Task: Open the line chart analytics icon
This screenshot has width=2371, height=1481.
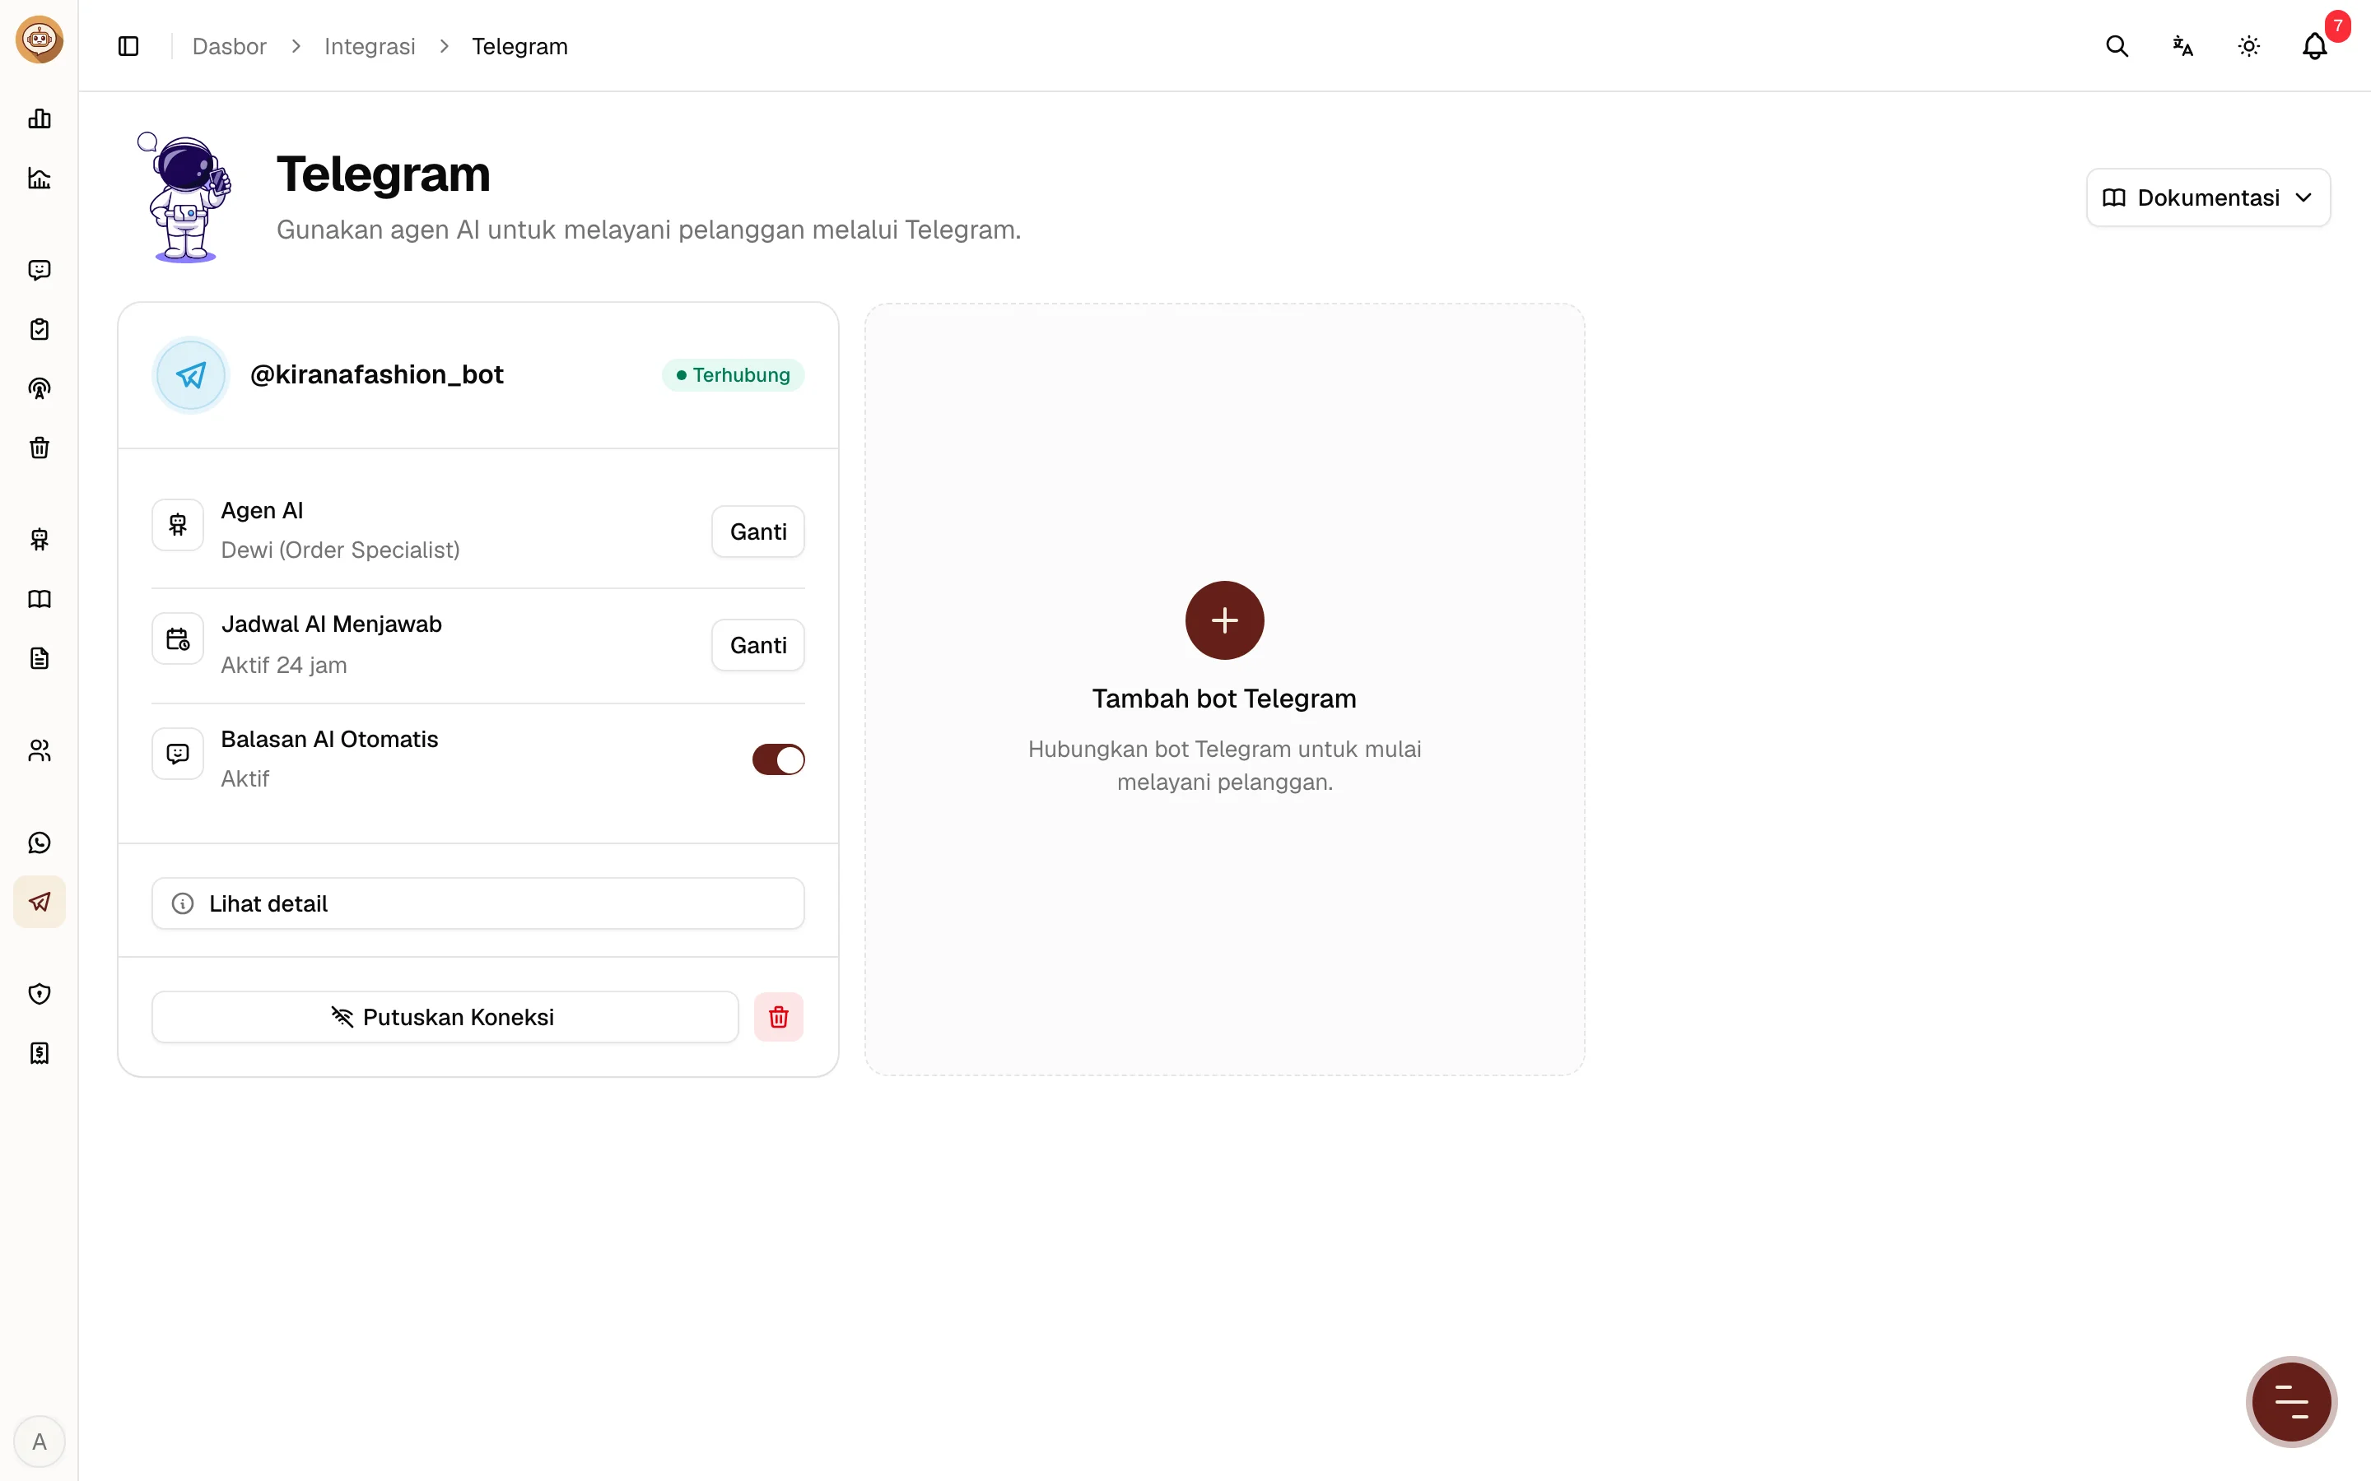Action: (40, 179)
